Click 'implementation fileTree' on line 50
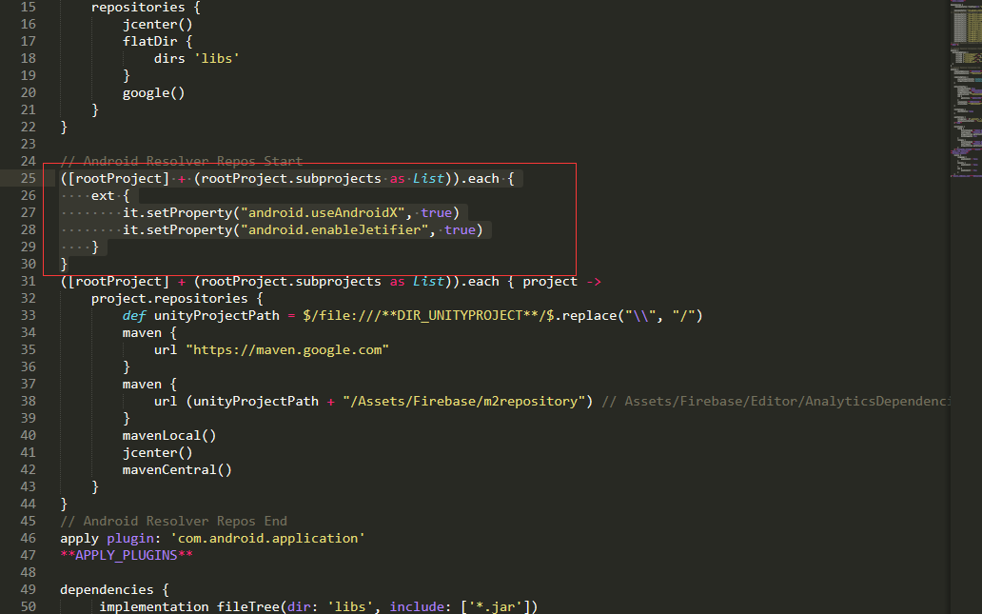Image resolution: width=982 pixels, height=614 pixels. point(189,606)
